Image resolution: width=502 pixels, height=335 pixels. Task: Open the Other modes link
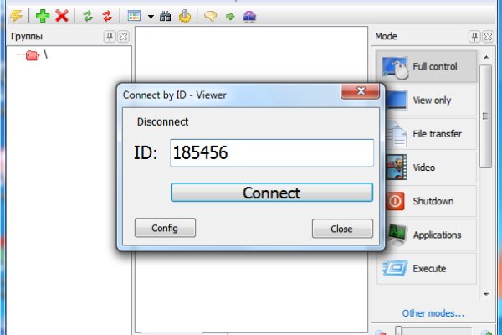433,312
